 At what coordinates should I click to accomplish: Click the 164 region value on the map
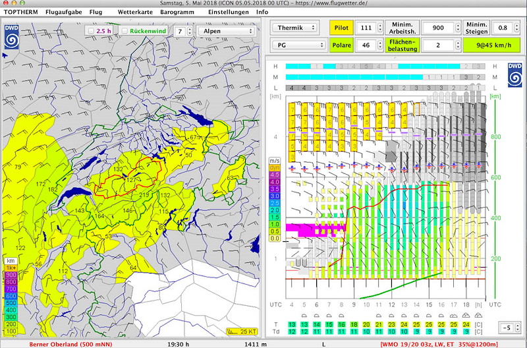point(99,216)
